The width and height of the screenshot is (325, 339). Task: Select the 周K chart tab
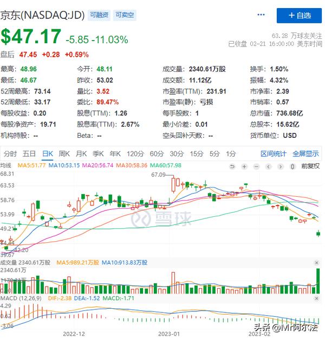(64, 154)
